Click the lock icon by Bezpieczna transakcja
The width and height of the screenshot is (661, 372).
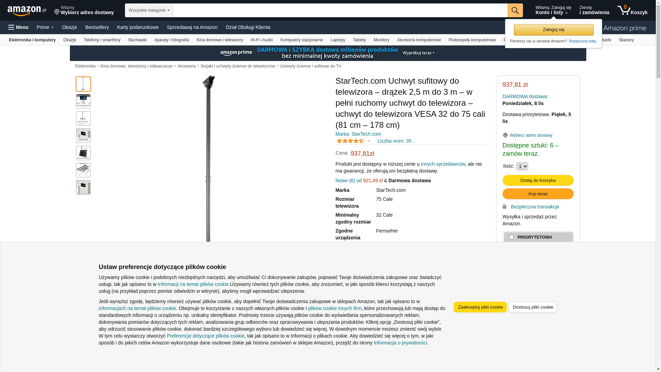tap(504, 206)
